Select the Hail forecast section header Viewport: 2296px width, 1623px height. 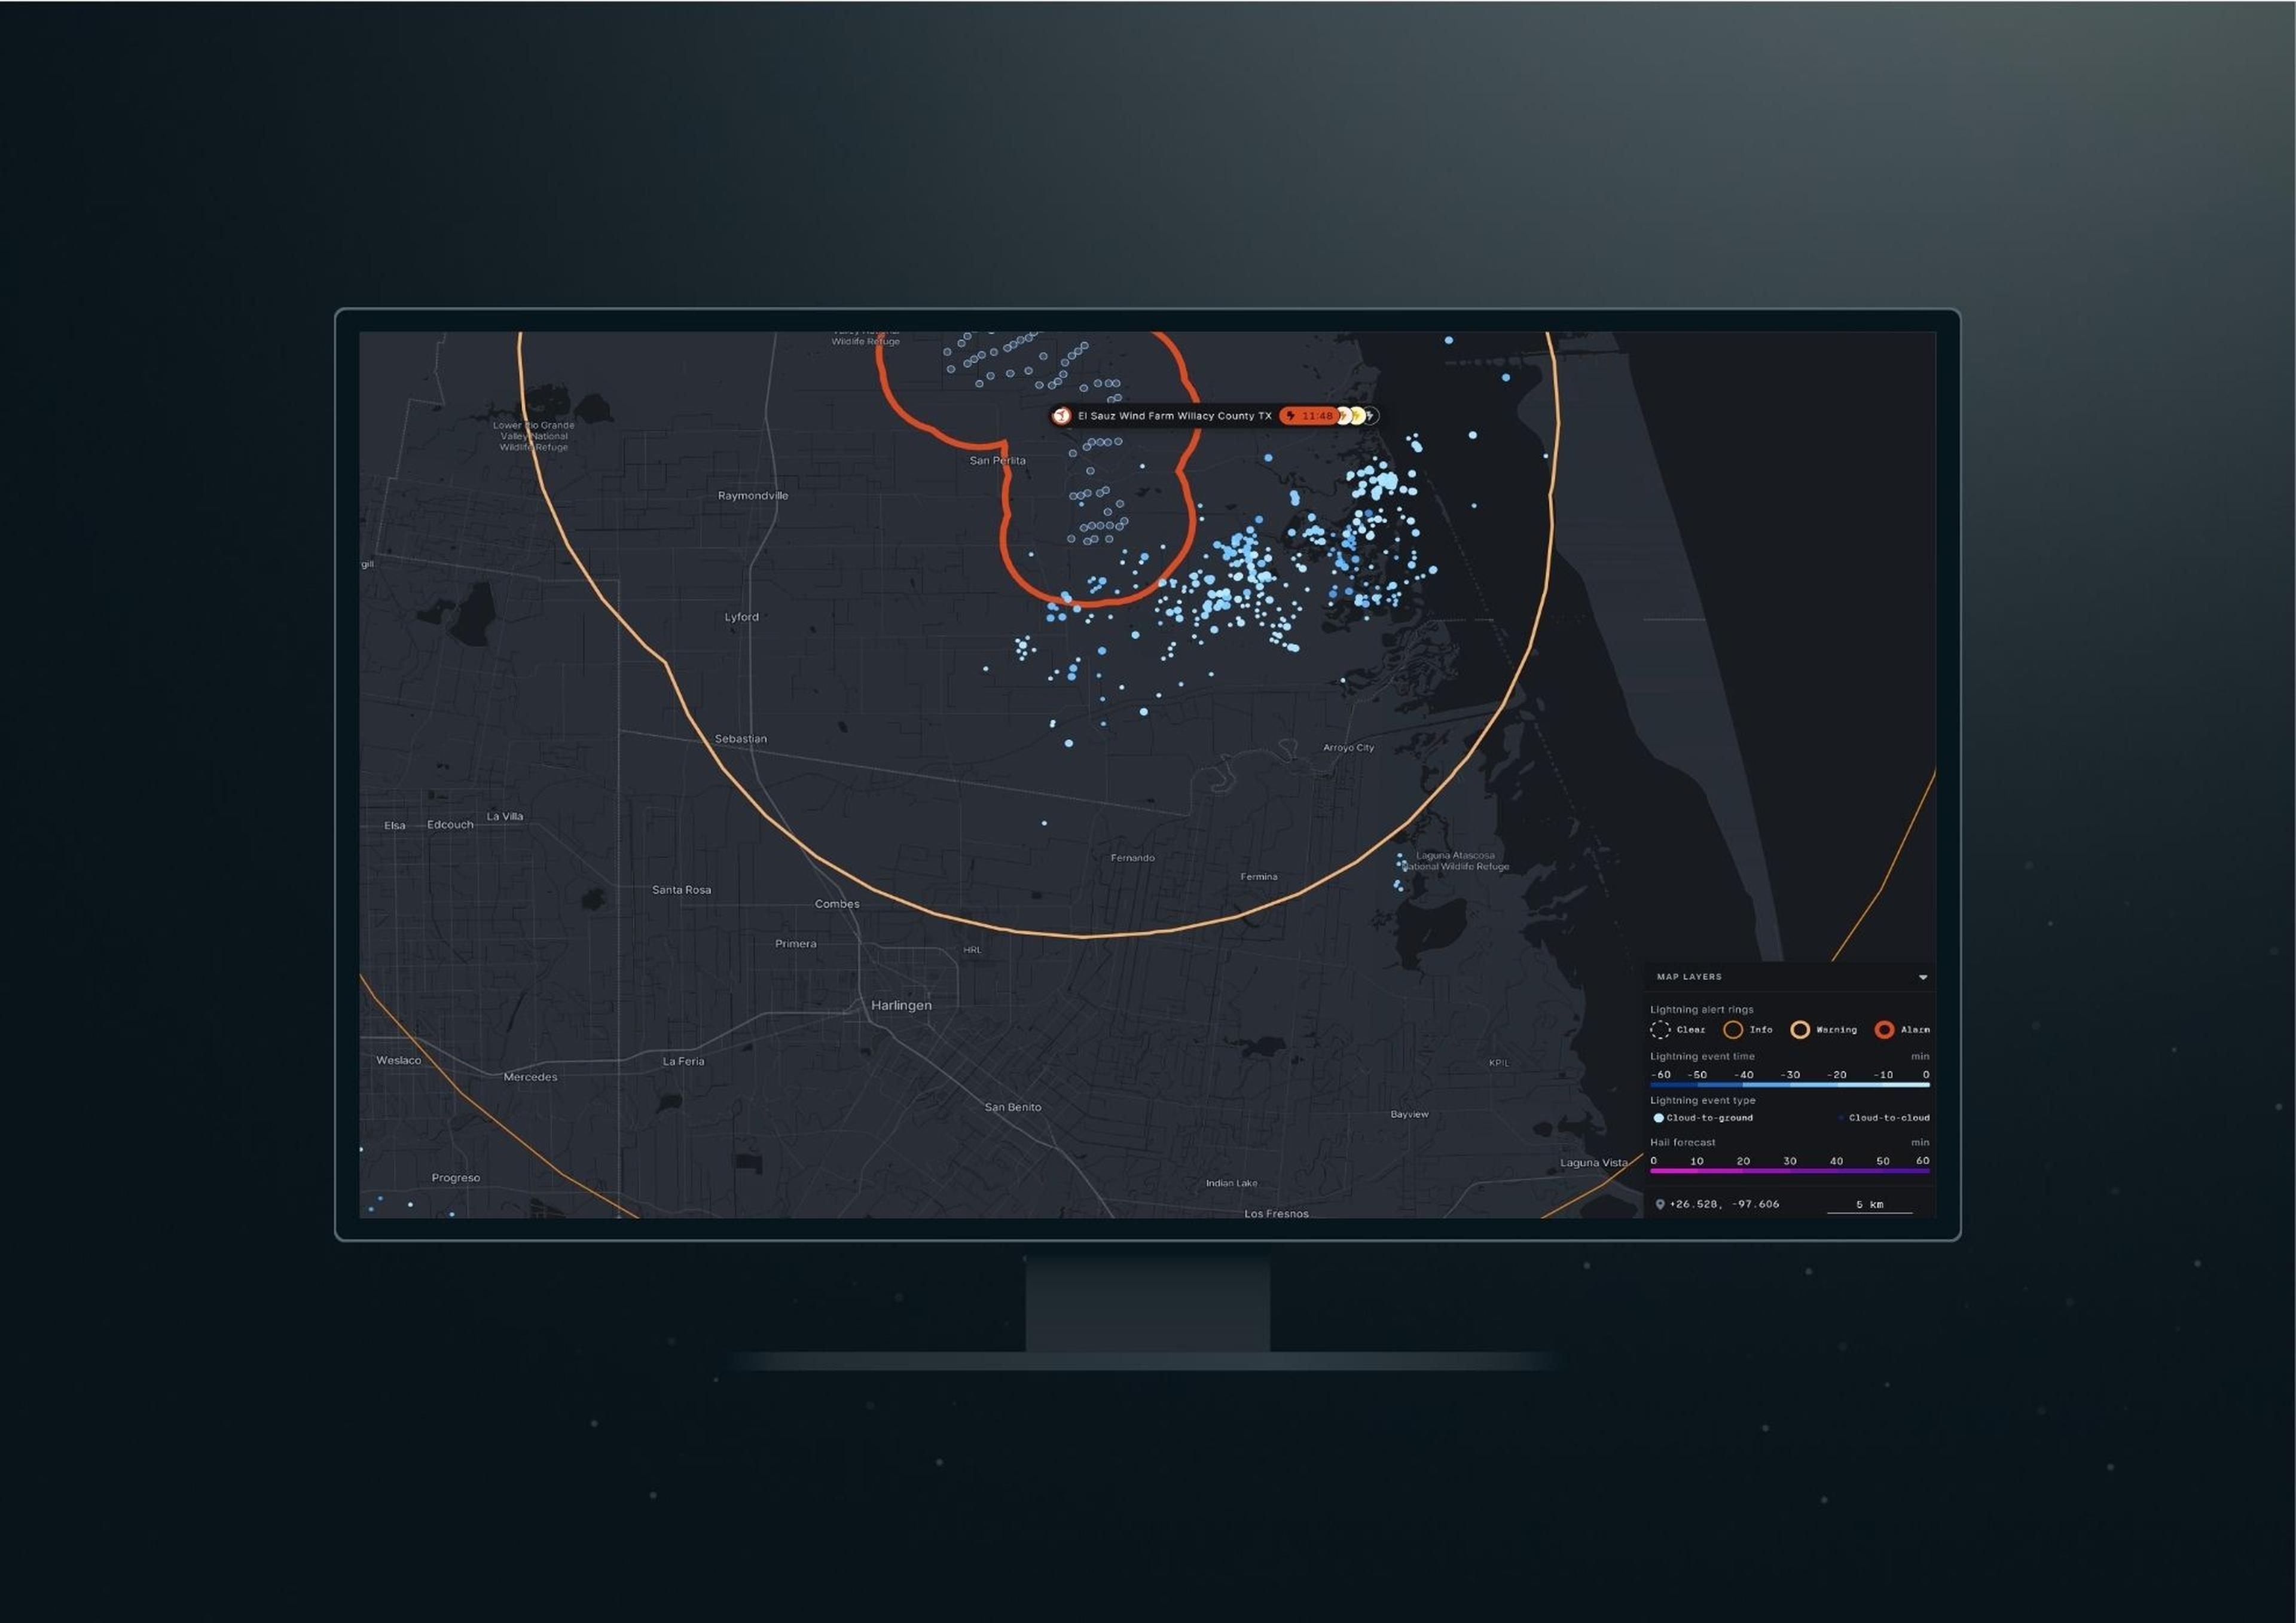point(1683,1143)
